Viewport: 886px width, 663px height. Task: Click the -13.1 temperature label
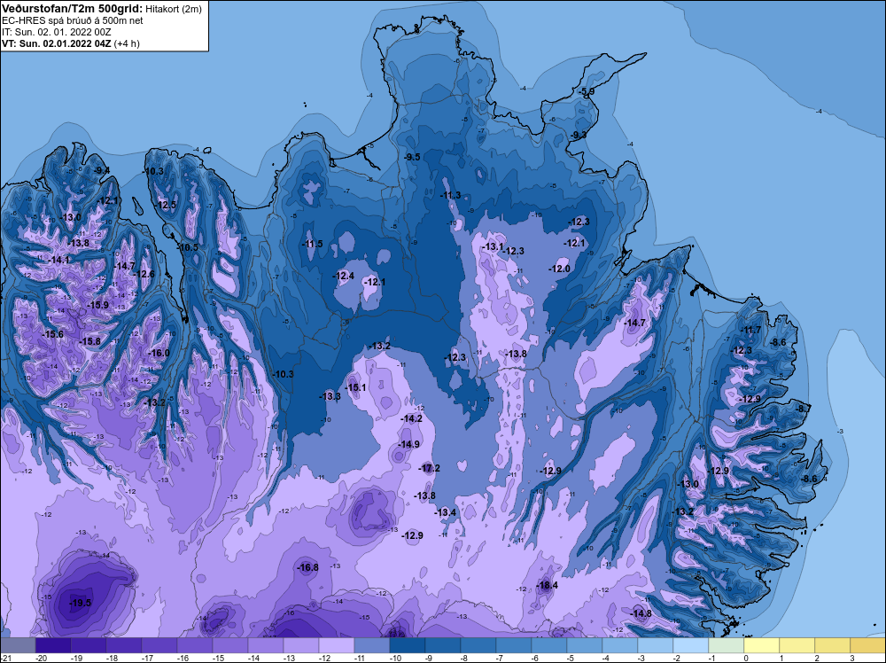[x=492, y=247]
